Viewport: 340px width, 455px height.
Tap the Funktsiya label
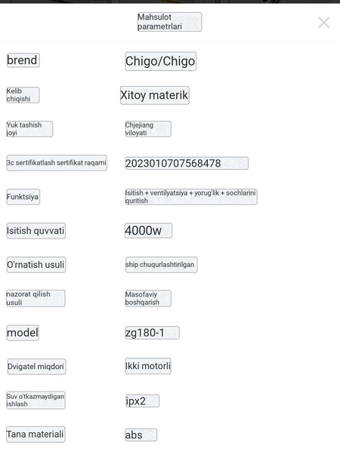pos(23,197)
